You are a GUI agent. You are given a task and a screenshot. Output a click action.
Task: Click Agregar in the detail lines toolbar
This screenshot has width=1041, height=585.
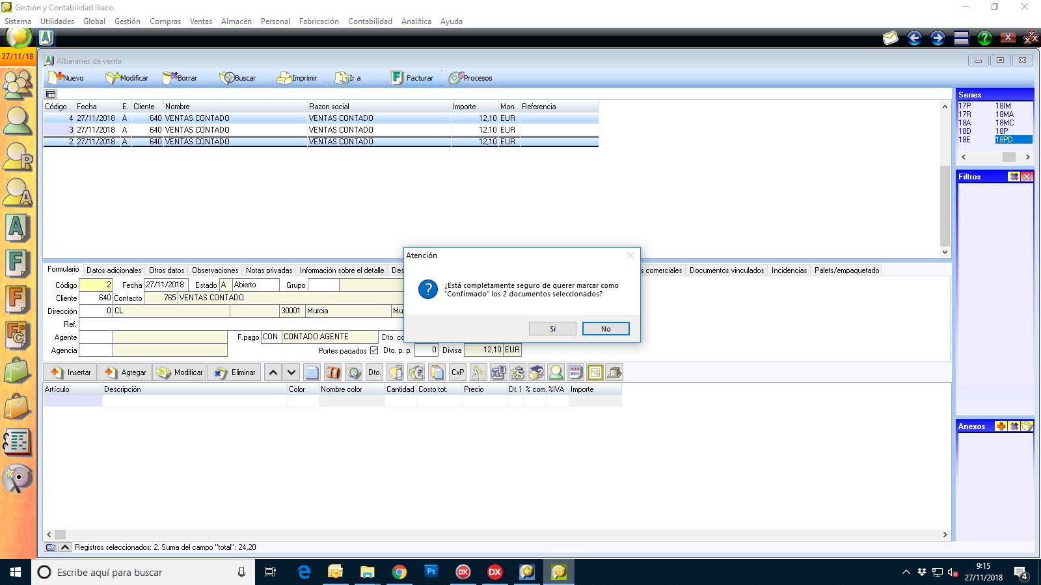[x=125, y=372]
